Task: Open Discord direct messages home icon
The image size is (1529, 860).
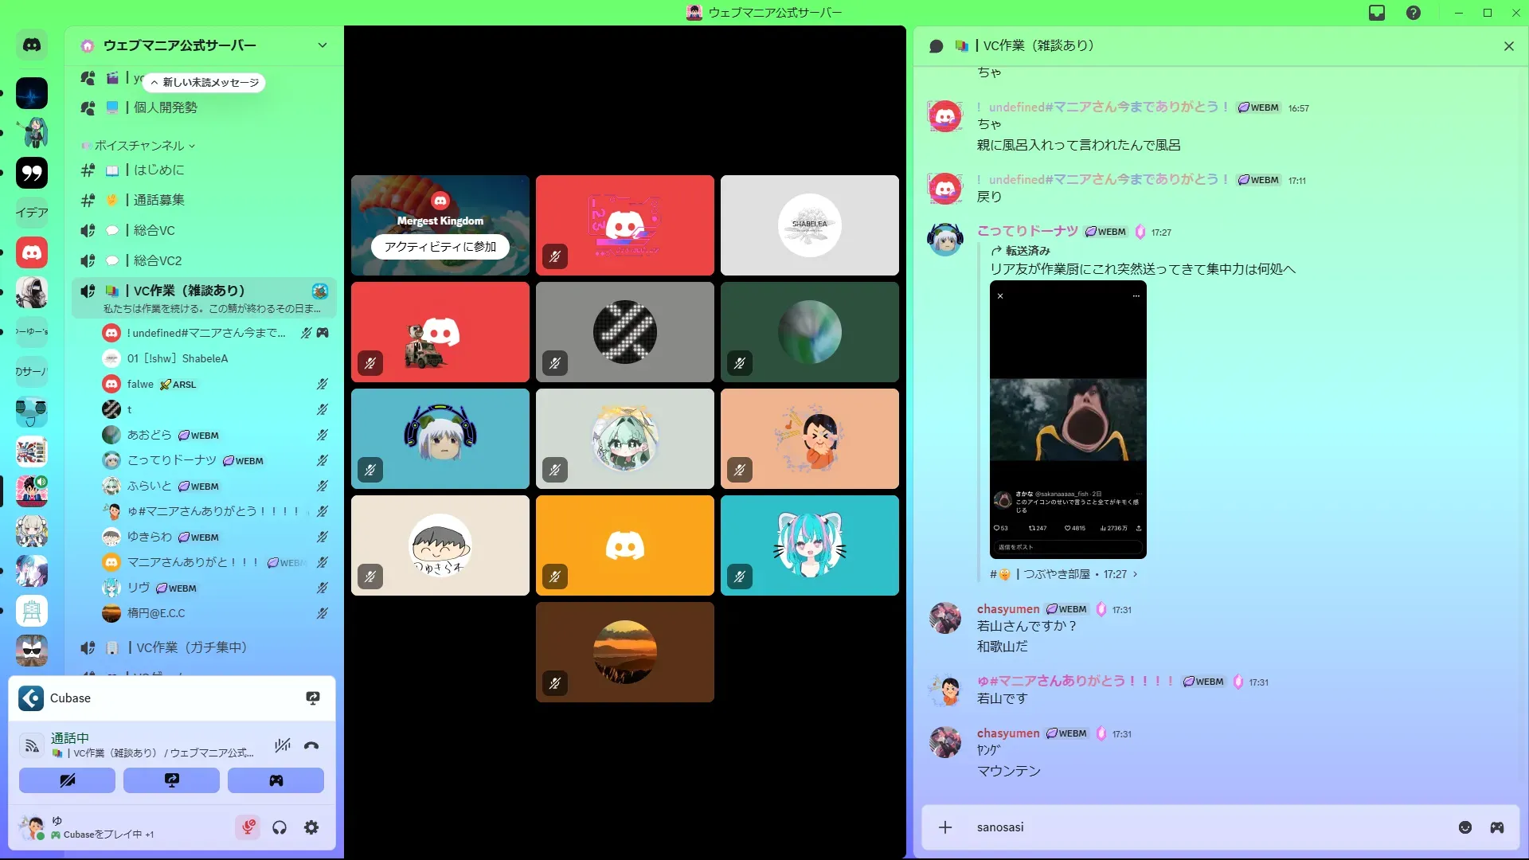Action: click(x=32, y=45)
